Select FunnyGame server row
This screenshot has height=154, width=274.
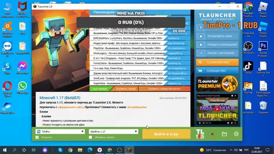(140, 63)
